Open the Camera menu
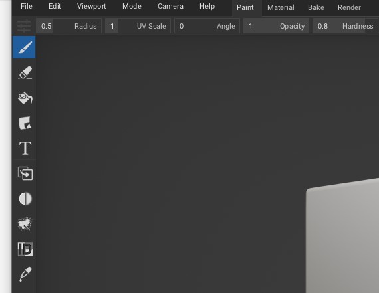Image resolution: width=379 pixels, height=293 pixels. 170,6
